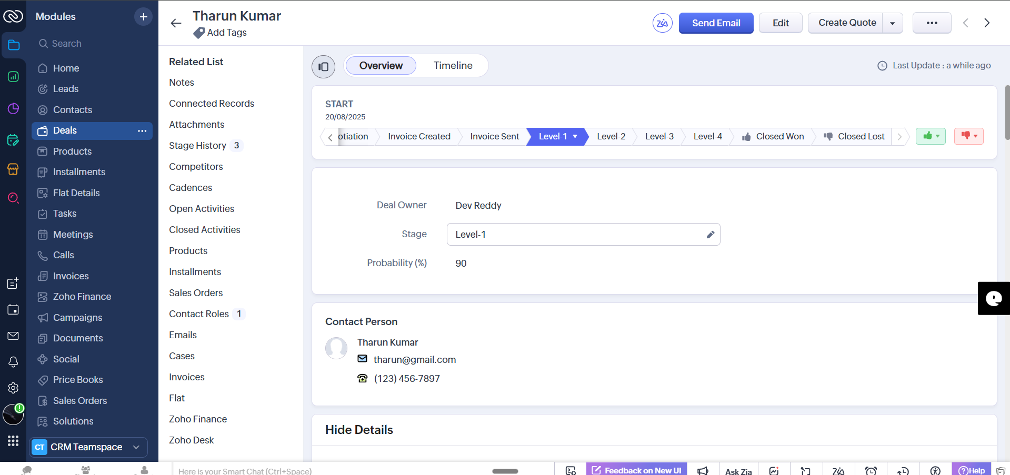Toggle the related list sidebar panel icon
The image size is (1010, 475).
(x=323, y=67)
